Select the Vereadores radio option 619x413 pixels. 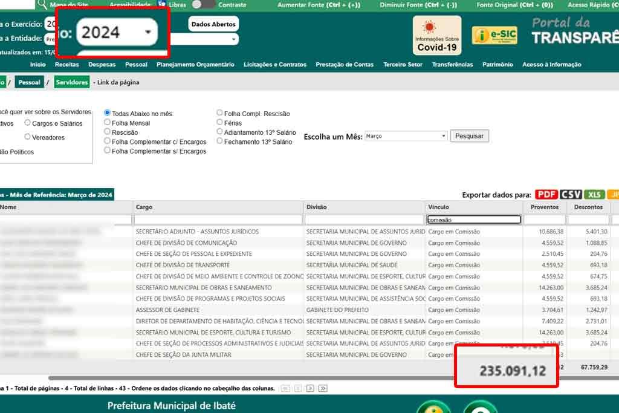pyautogui.click(x=27, y=137)
